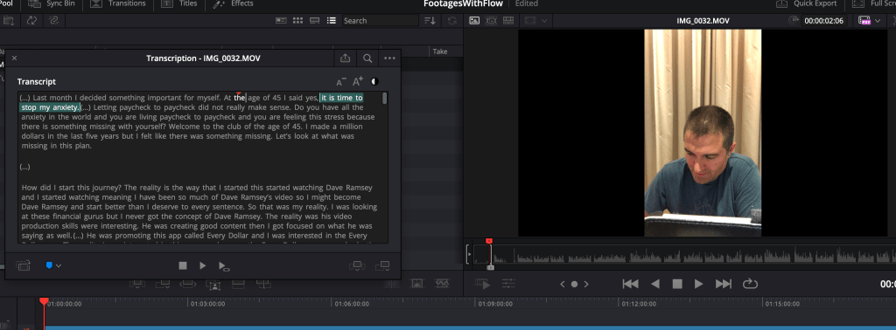Click the viewer timecode 00:00:02:06
896x330 pixels.
(x=824, y=21)
